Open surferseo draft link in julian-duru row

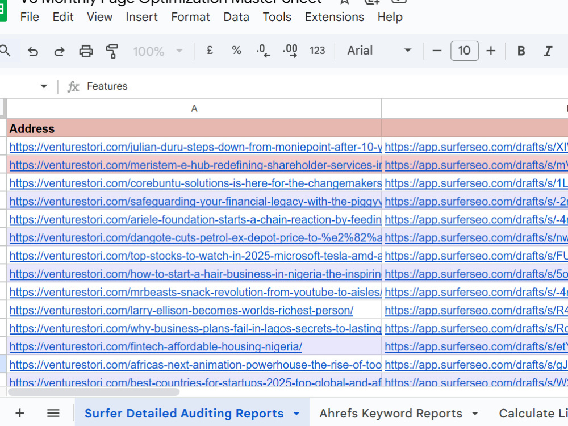pos(476,147)
